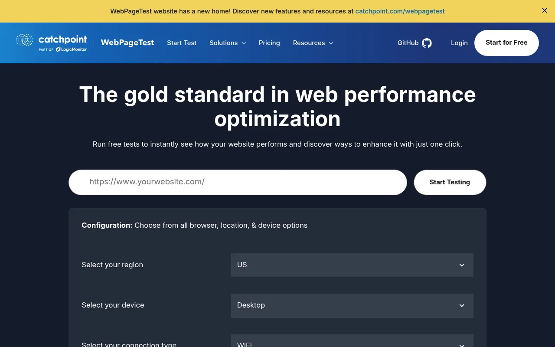The width and height of the screenshot is (555, 347).
Task: Focus the website URL input field
Action: [238, 182]
